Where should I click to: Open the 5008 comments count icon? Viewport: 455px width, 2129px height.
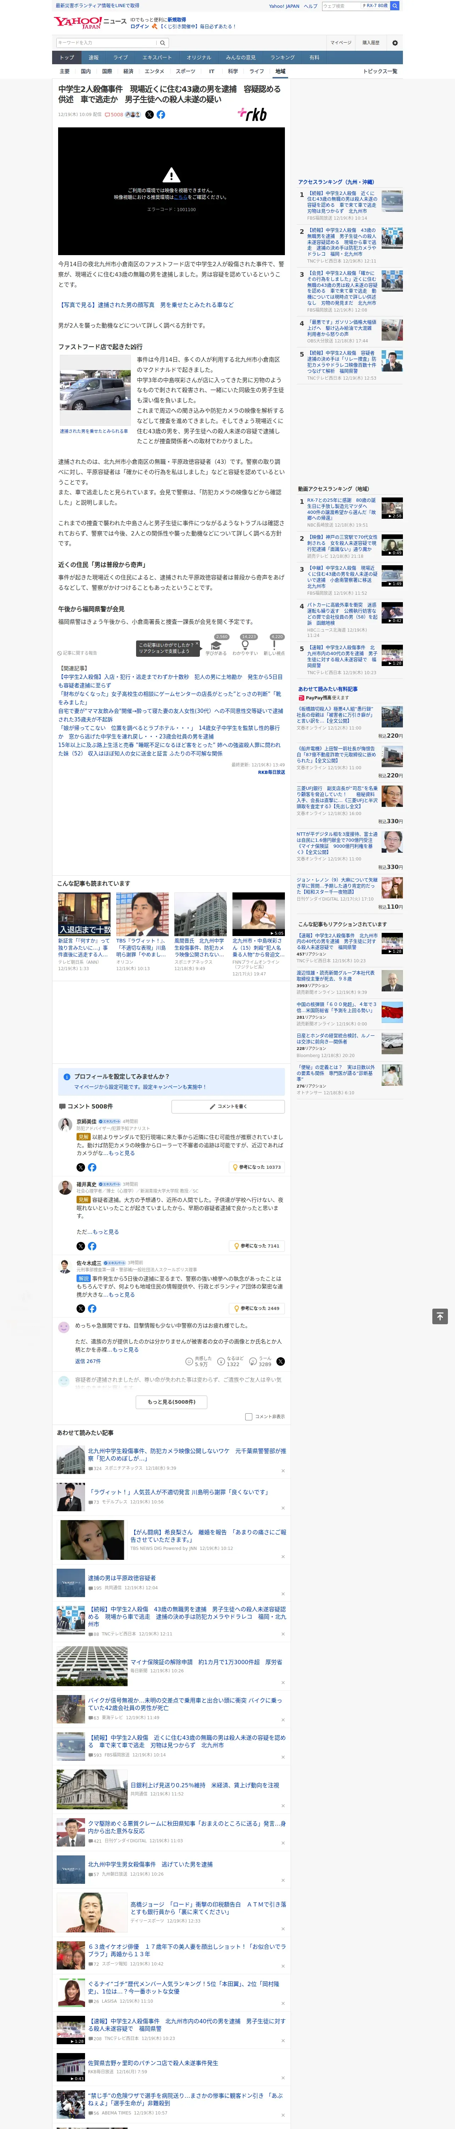[115, 115]
